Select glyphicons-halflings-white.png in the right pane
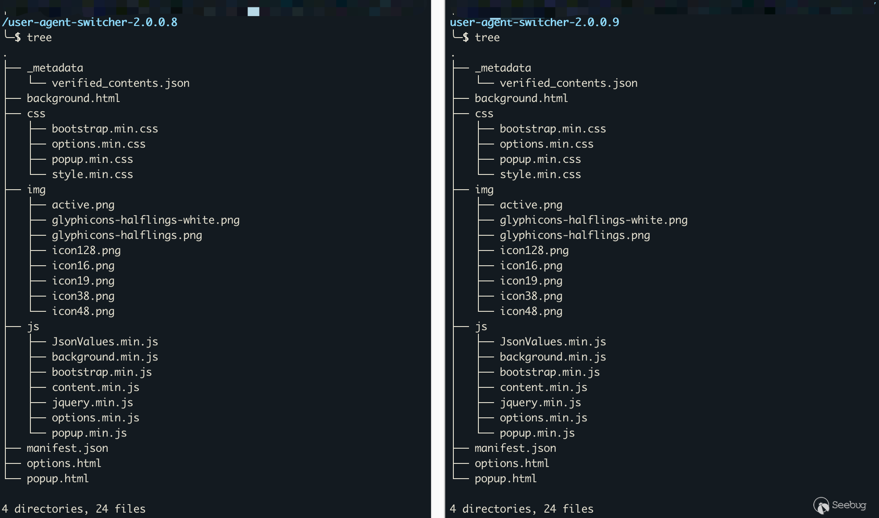The height and width of the screenshot is (518, 879). 593,220
